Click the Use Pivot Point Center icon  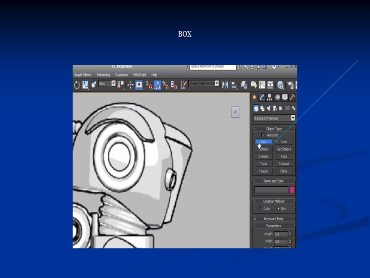click(121, 85)
